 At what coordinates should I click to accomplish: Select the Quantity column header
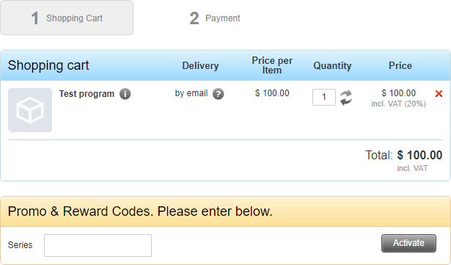click(x=332, y=65)
